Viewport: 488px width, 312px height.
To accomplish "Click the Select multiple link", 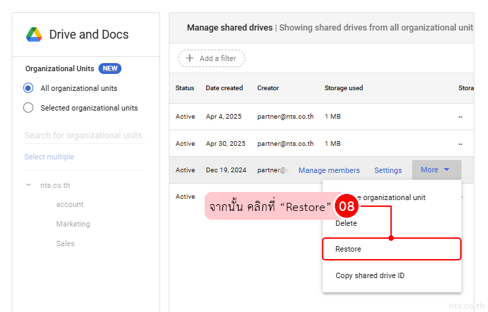I will click(x=49, y=157).
